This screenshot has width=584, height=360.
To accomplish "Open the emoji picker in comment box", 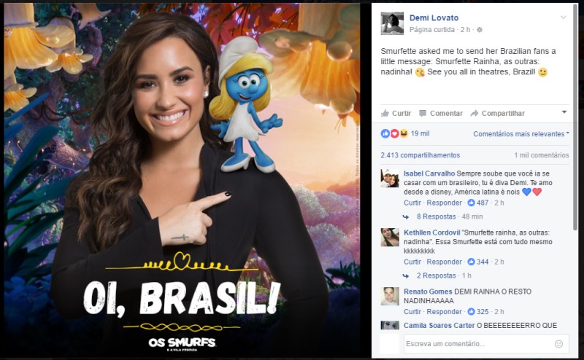I will pos(558,344).
